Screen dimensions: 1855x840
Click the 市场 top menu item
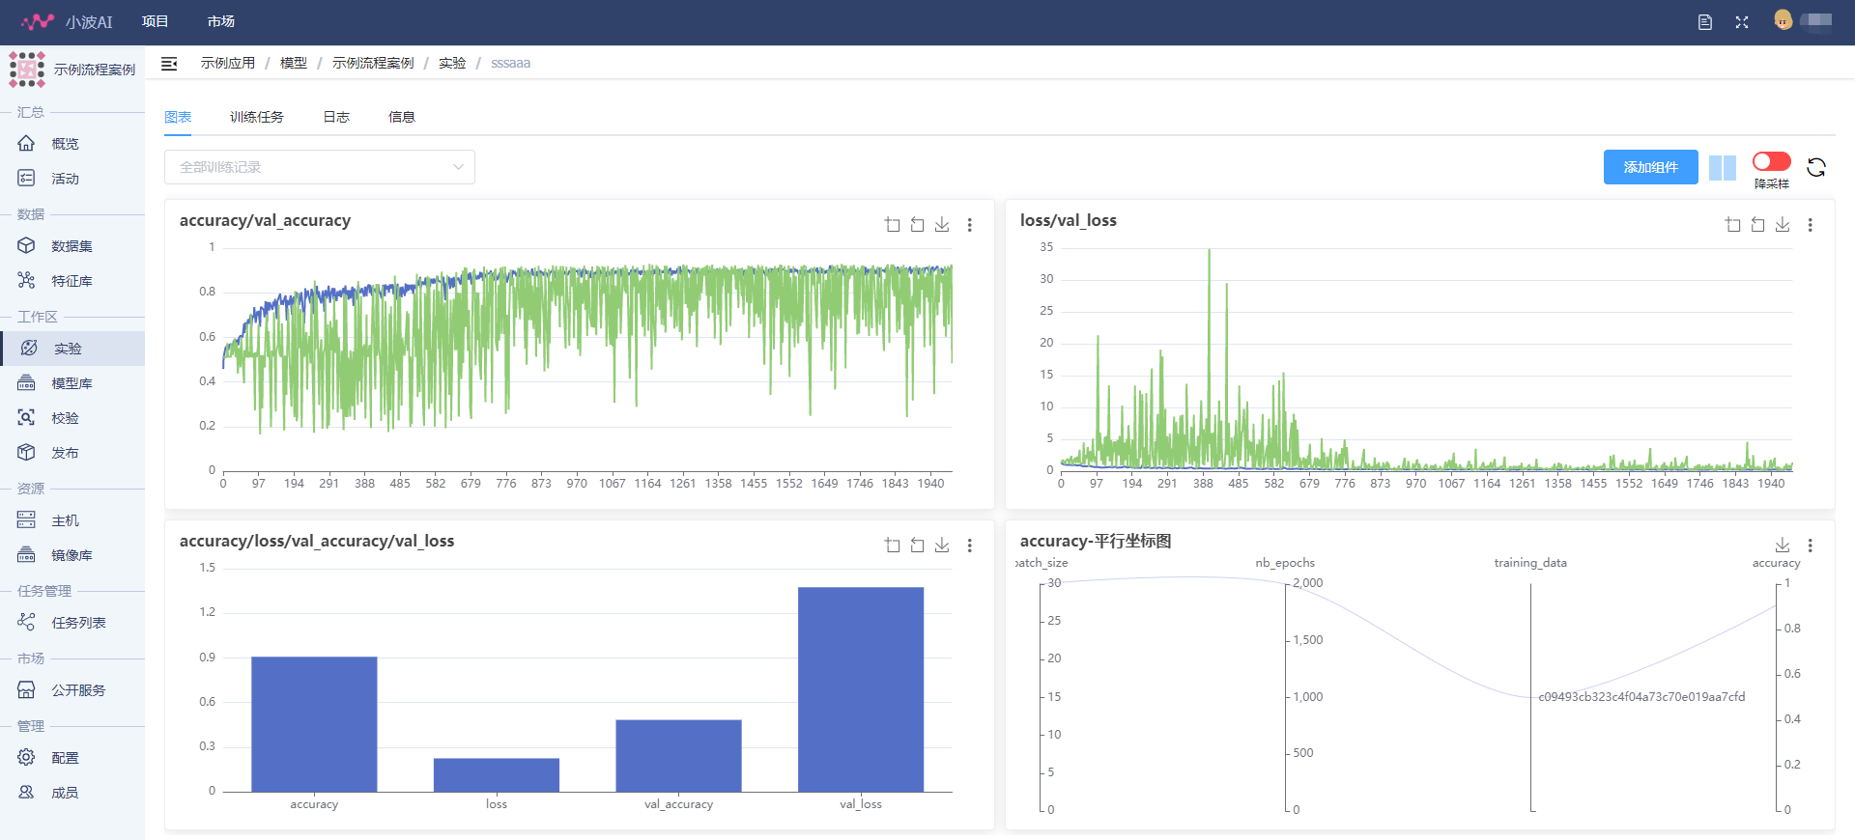click(x=220, y=21)
